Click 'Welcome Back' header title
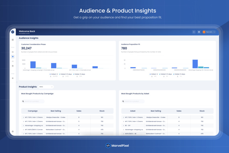The image size is (229, 153). [x=27, y=31]
